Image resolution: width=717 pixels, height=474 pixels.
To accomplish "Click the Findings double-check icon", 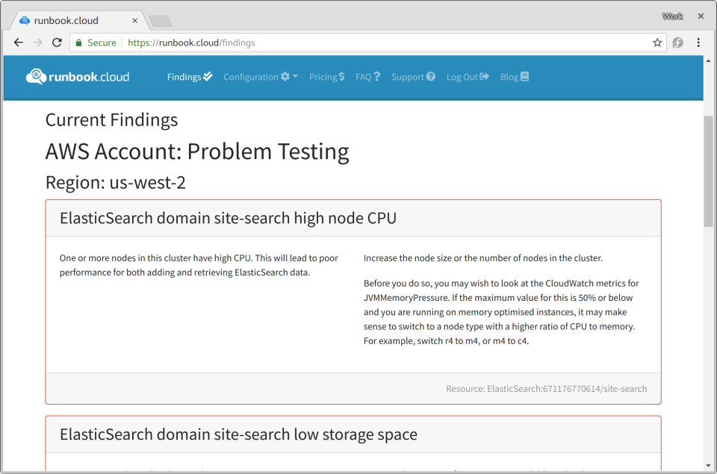I will click(x=207, y=76).
